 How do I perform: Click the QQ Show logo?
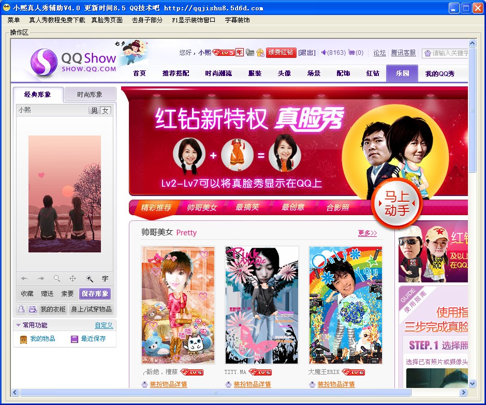(73, 62)
